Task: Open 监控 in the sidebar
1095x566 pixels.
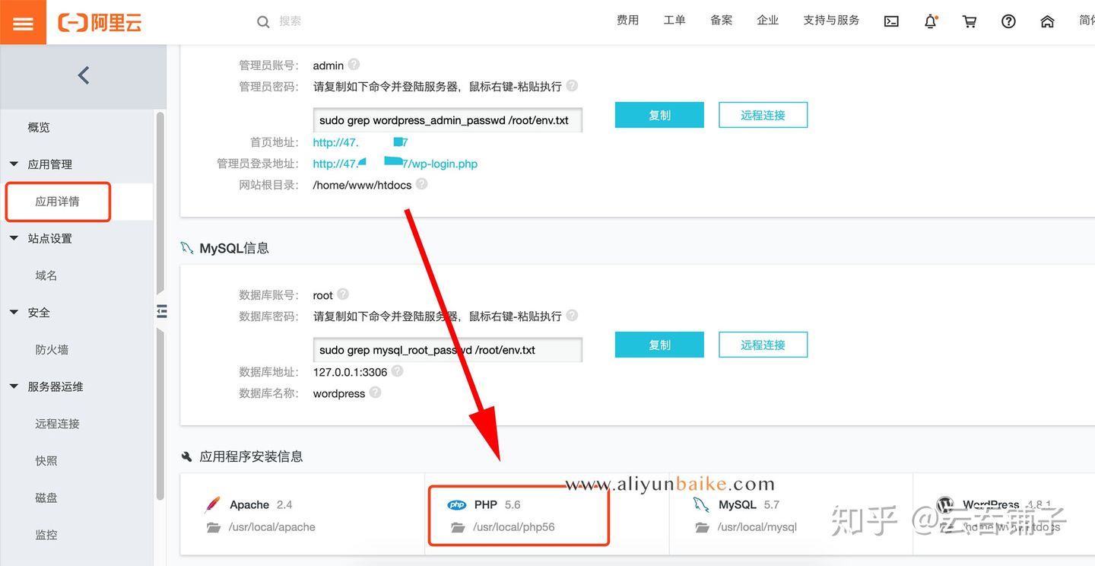Action: 46,535
